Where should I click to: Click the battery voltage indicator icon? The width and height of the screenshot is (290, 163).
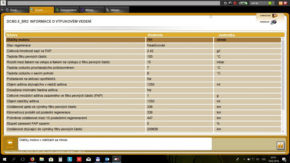(x=243, y=3)
